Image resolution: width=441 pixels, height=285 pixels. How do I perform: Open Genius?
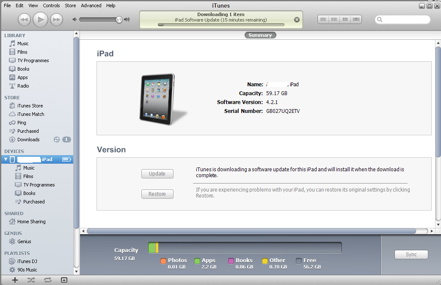(x=24, y=241)
